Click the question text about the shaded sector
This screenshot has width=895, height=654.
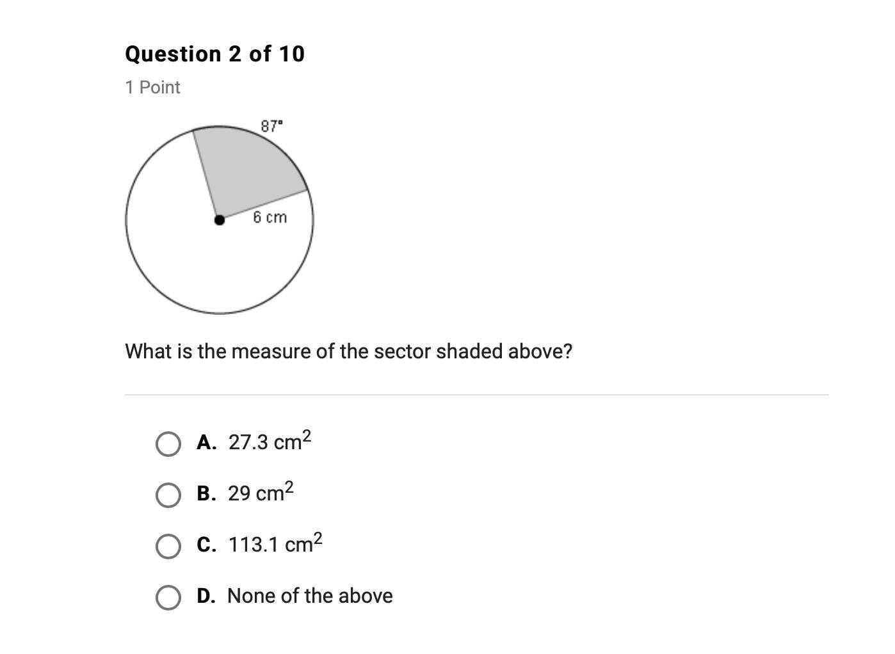[x=348, y=351]
